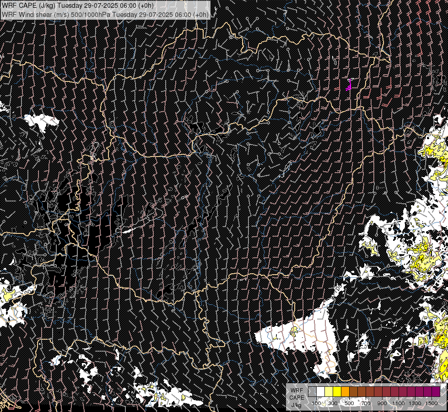Click the legend value 1300
Viewport: 448px width, 412px height.
click(415, 403)
